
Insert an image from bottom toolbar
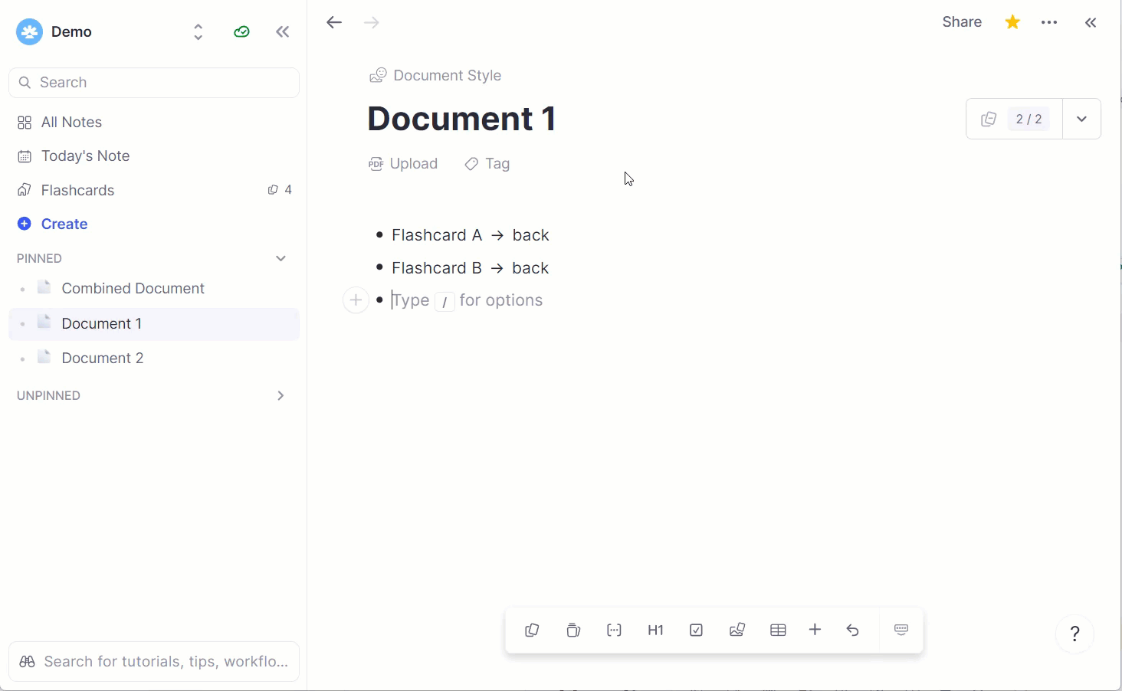click(737, 630)
